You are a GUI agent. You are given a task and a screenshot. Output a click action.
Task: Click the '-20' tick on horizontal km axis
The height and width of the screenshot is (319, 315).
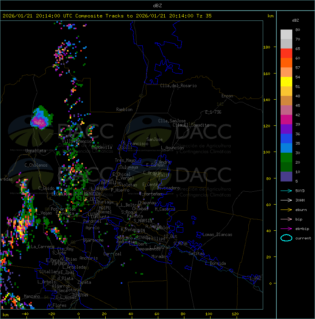[51, 314]
